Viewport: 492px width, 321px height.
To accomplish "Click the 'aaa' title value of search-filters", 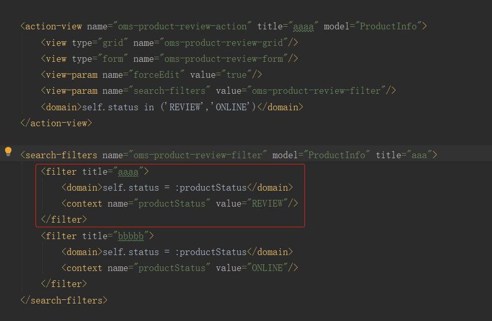I will [419, 155].
